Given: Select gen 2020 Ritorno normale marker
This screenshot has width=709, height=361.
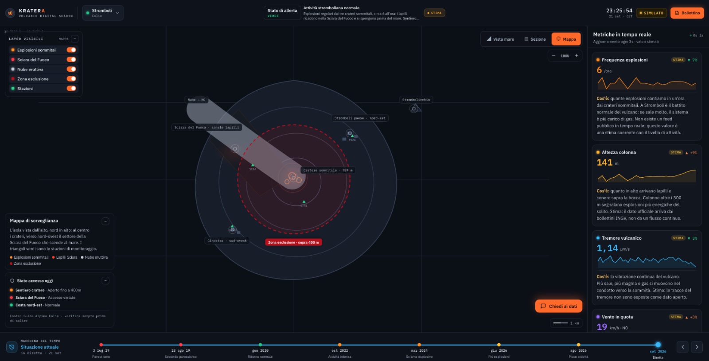Looking at the screenshot, I should [260, 345].
